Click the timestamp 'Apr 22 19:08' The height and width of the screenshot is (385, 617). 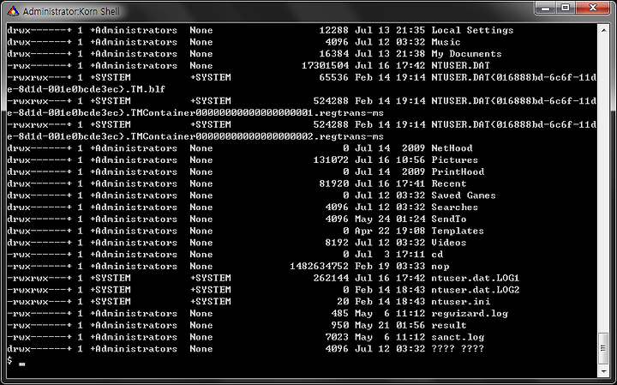click(x=390, y=231)
